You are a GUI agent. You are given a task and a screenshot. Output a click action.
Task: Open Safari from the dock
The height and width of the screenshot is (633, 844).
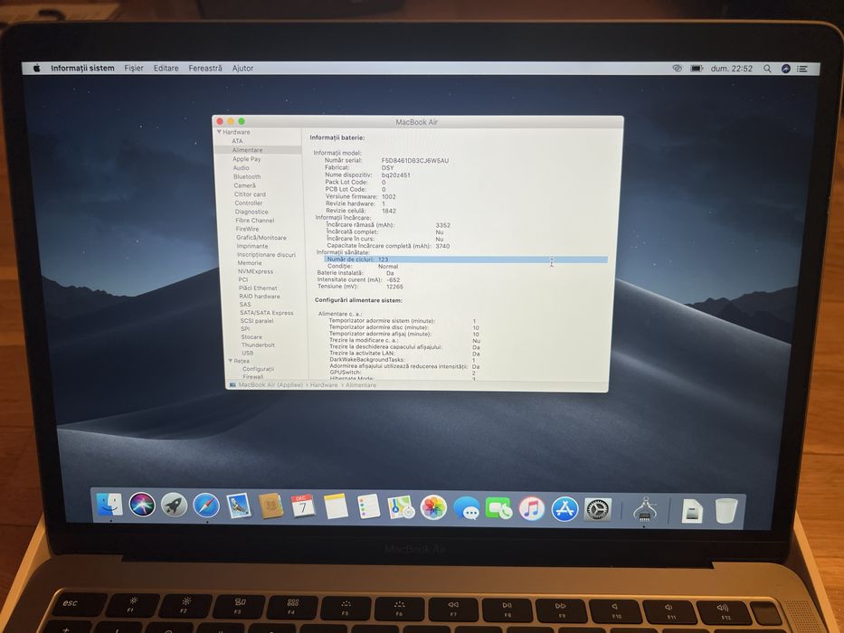tap(206, 506)
